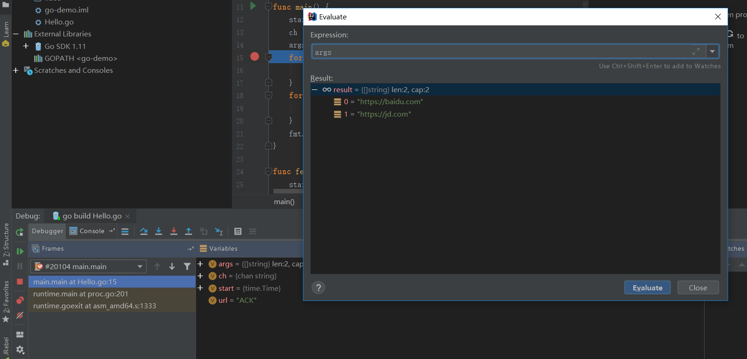Image resolution: width=747 pixels, height=359 pixels.
Task: Click the arrow icon beside the Console tab
Action: [x=112, y=231]
